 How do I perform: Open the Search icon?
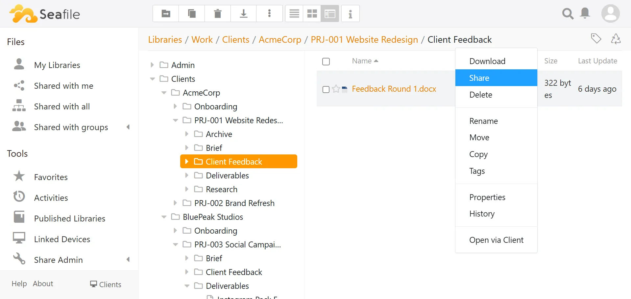(x=568, y=14)
